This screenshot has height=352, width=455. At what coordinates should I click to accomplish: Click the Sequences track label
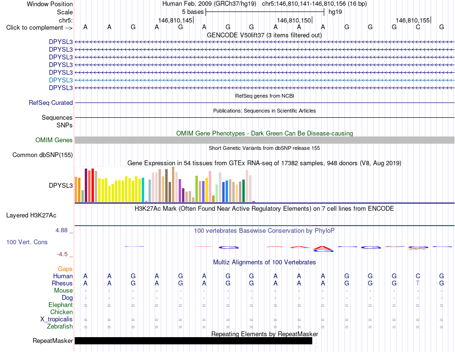pos(57,117)
